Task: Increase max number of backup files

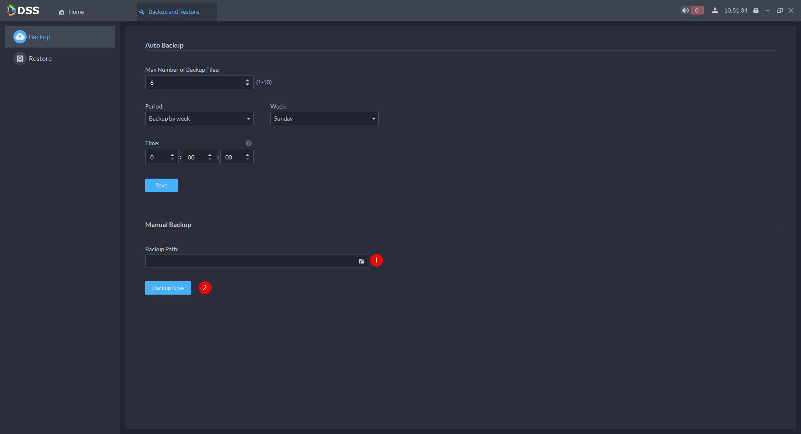Action: tap(247, 80)
